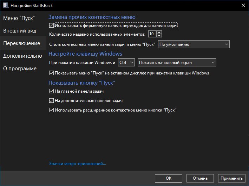Toggle Start button on main taskbar
249x186 pixels.
[51, 91]
